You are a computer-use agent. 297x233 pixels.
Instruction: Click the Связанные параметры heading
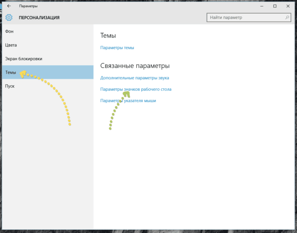tap(135, 66)
